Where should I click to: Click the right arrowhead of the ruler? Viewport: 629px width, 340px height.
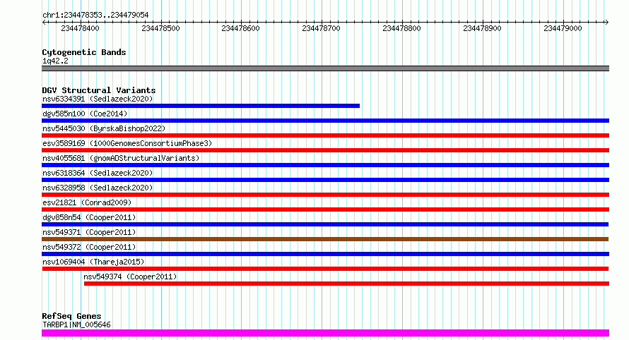point(607,23)
